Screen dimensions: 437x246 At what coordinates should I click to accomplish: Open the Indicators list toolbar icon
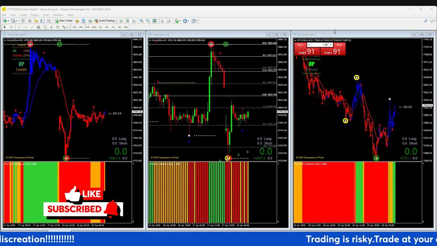pos(177,21)
